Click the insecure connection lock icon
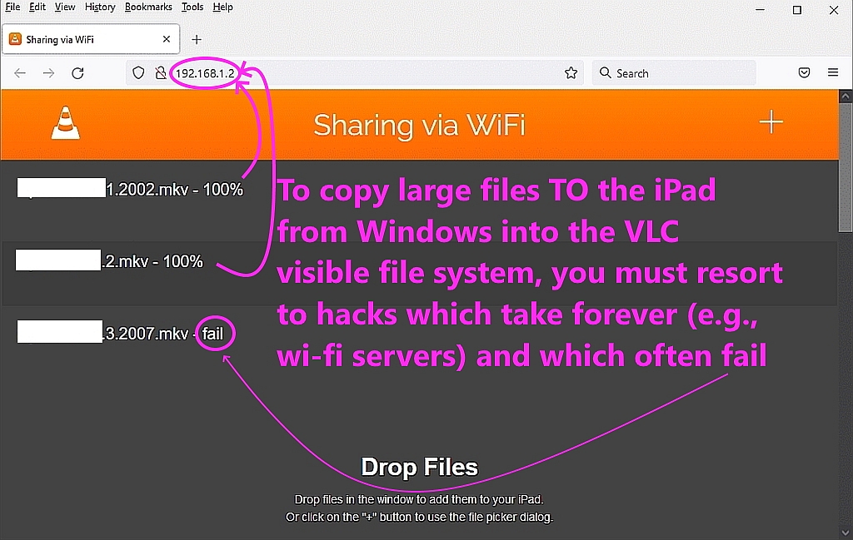The width and height of the screenshot is (853, 540). coord(161,72)
